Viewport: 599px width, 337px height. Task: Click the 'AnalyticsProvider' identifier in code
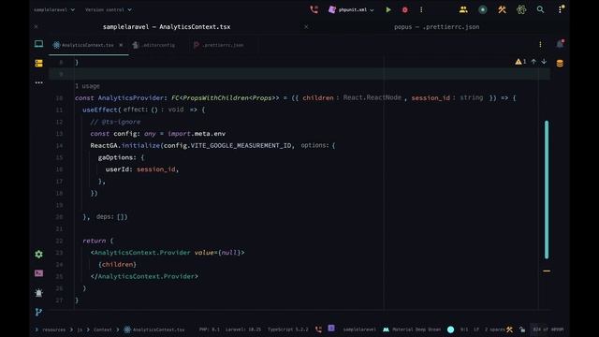pyautogui.click(x=131, y=98)
